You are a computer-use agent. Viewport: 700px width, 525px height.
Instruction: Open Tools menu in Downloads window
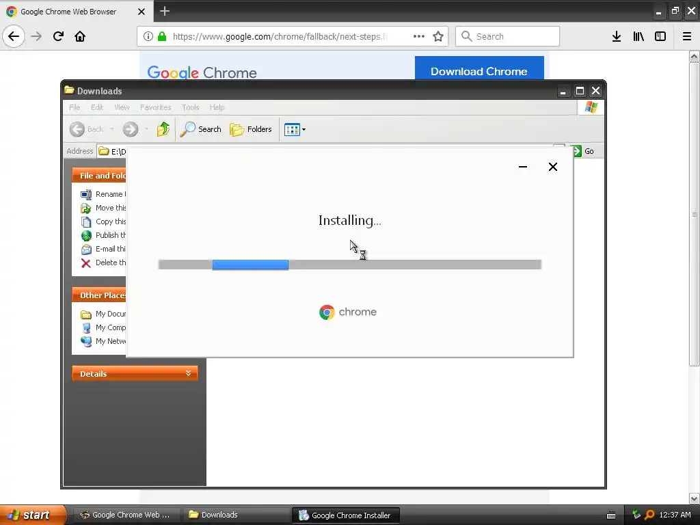pos(190,107)
